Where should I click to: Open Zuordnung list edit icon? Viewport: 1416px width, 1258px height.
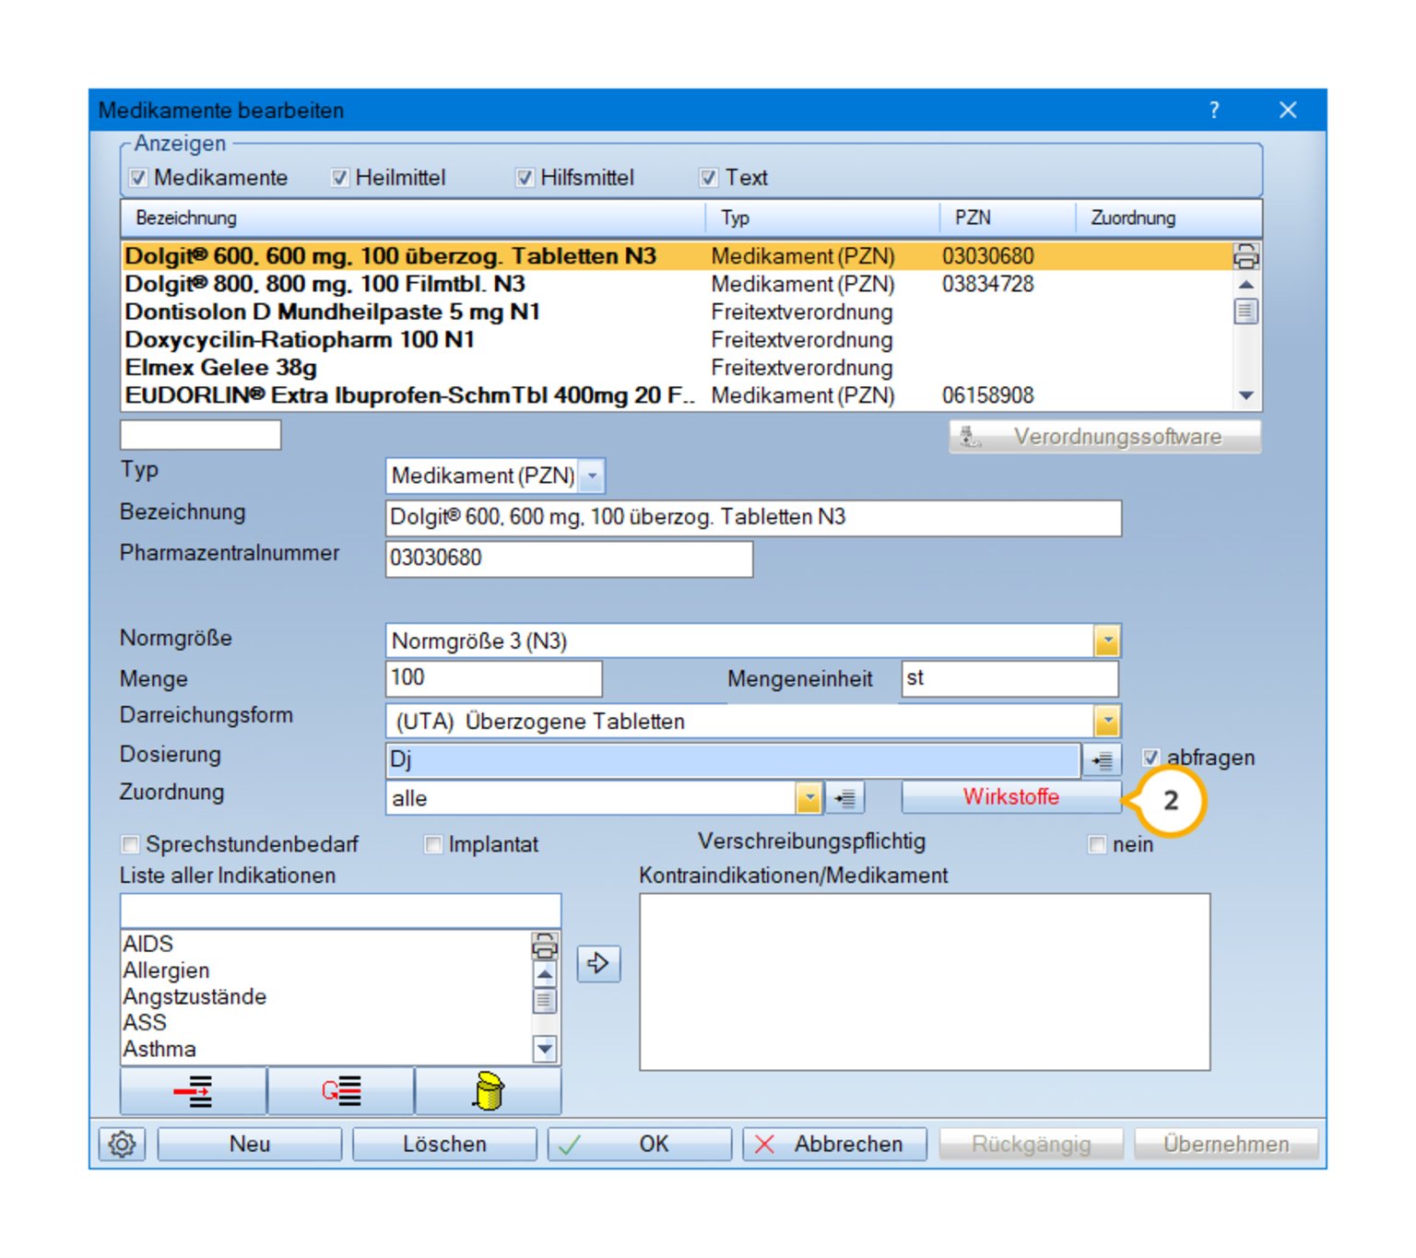click(x=844, y=798)
